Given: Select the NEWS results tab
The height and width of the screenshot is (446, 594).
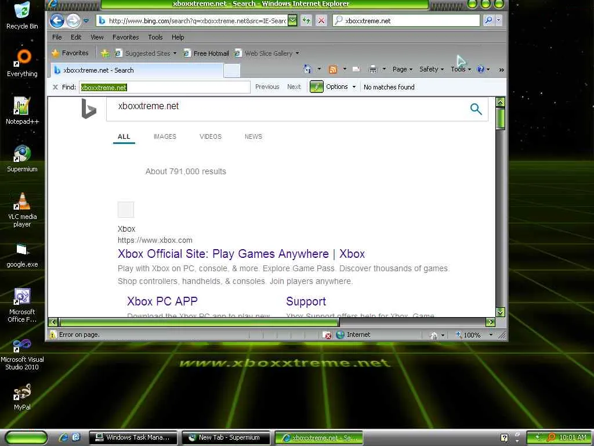Looking at the screenshot, I should (x=253, y=136).
